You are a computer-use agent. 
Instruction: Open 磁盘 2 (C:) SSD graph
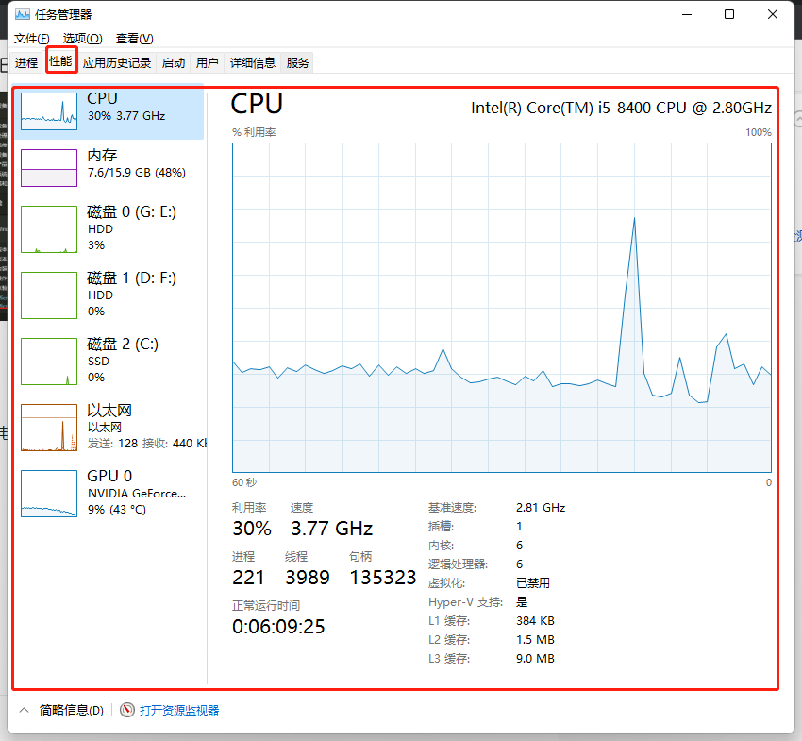(x=49, y=362)
